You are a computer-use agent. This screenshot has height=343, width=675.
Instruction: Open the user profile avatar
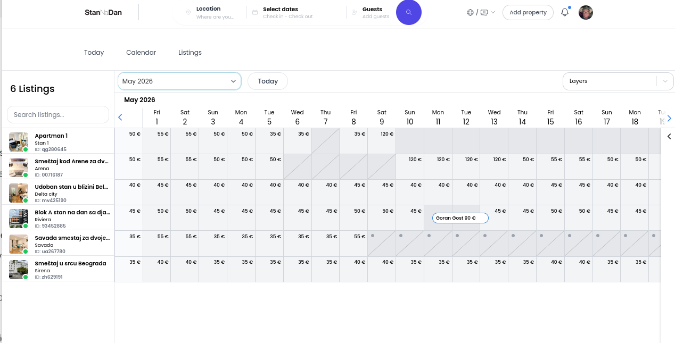586,12
